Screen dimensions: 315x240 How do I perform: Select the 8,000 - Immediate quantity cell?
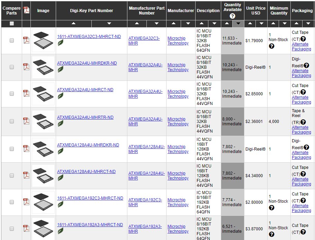tap(232, 122)
